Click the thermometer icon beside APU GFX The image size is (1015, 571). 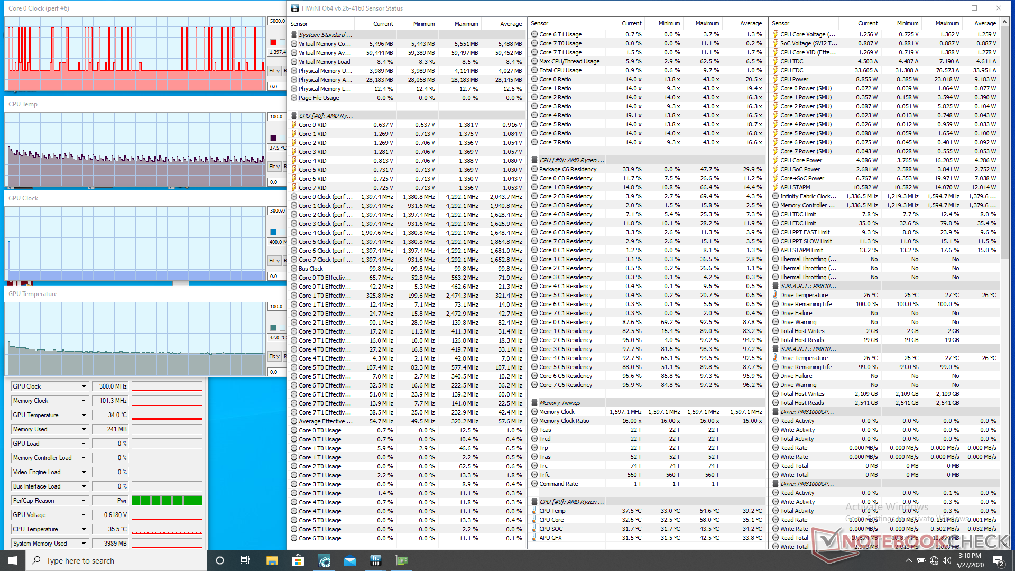click(534, 538)
